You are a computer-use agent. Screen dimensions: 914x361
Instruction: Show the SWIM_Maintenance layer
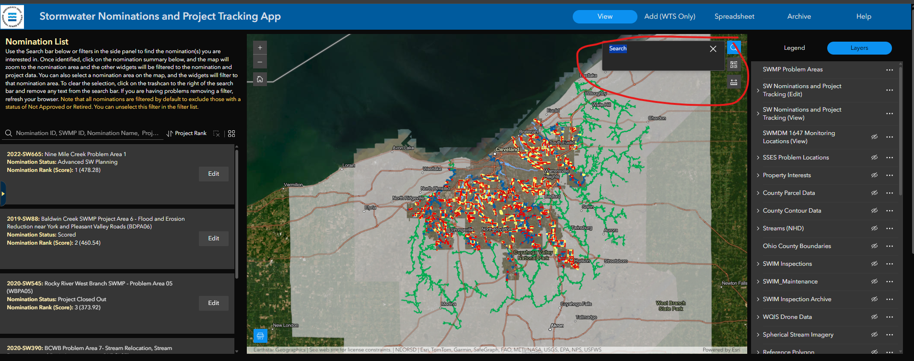[x=874, y=282]
